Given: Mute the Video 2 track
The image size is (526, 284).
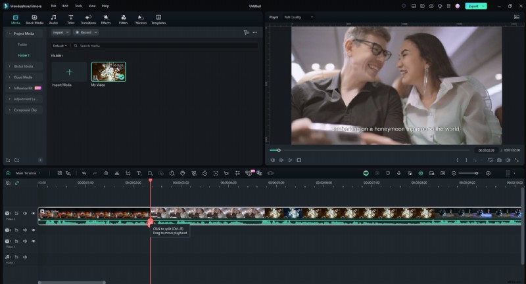Looking at the screenshot, I should (25, 213).
